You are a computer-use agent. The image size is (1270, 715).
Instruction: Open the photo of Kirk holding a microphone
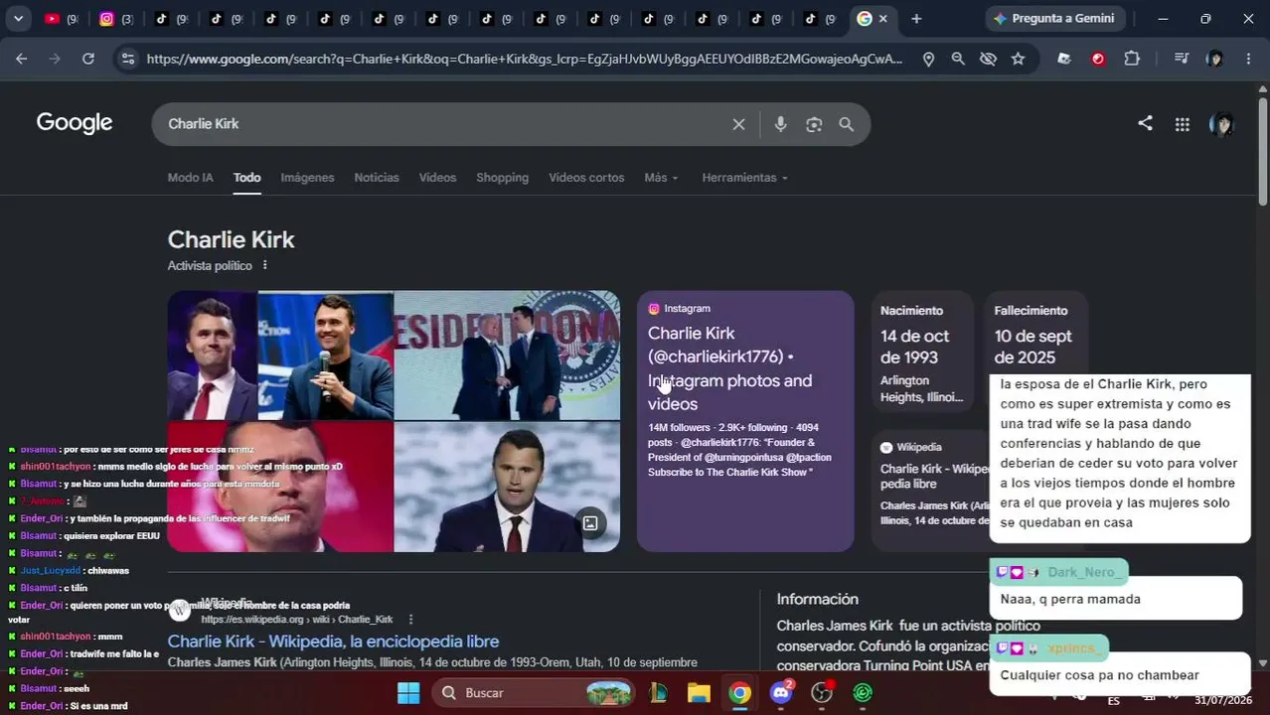tap(326, 356)
